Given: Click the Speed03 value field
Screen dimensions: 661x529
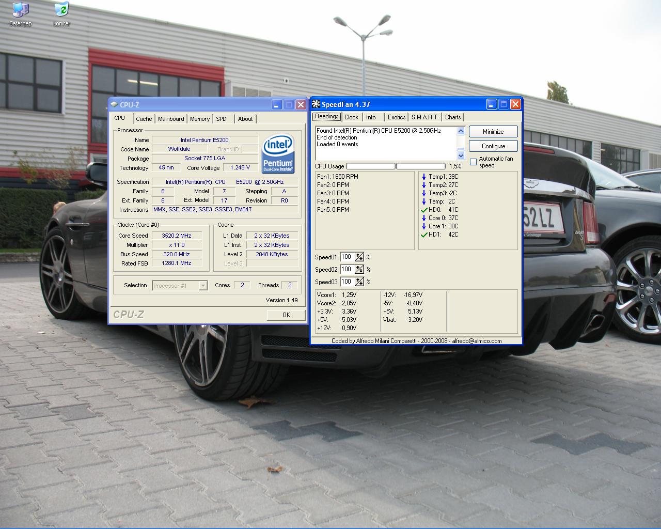Looking at the screenshot, I should (x=347, y=282).
